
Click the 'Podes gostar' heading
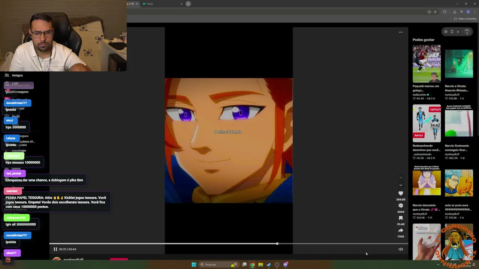424,40
